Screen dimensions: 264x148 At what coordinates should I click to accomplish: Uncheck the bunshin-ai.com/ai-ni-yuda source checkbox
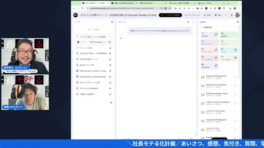pyautogui.click(x=110, y=71)
